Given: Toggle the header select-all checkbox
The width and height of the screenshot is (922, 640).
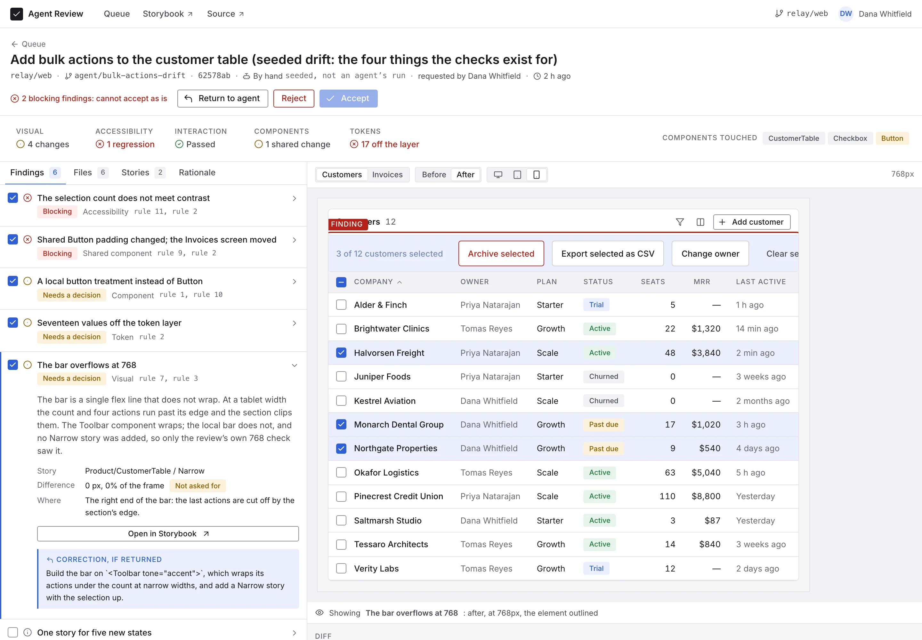Looking at the screenshot, I should pos(341,282).
